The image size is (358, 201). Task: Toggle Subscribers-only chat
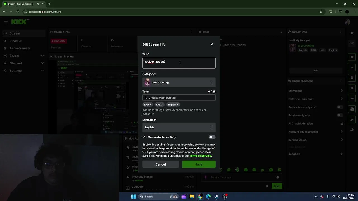pyautogui.click(x=340, y=107)
